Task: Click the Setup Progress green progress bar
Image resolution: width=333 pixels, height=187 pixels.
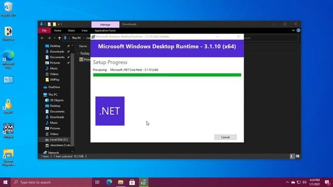Action: (x=167, y=75)
